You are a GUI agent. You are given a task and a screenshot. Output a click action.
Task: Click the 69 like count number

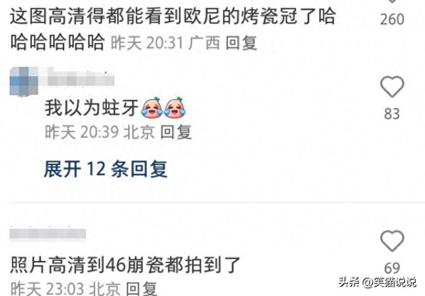click(392, 268)
